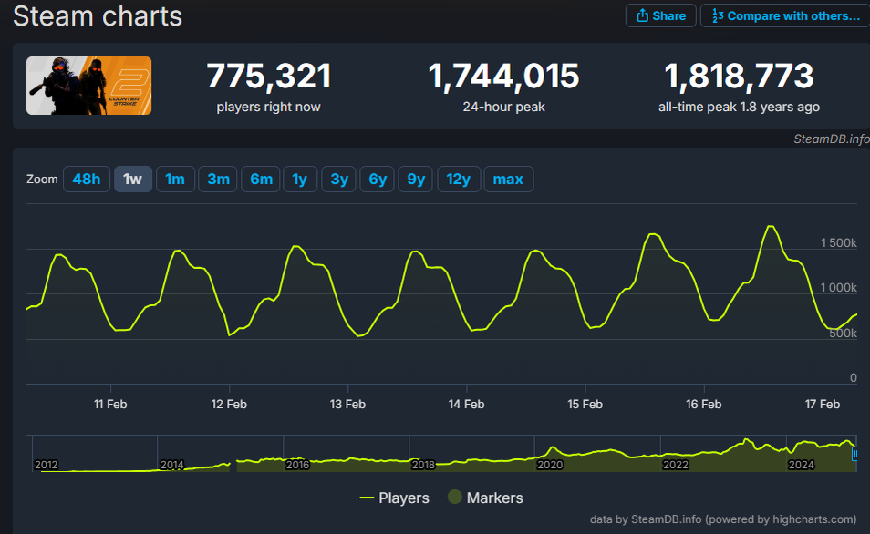Click the 1 500k axis label
This screenshot has width=870, height=534.
(838, 243)
